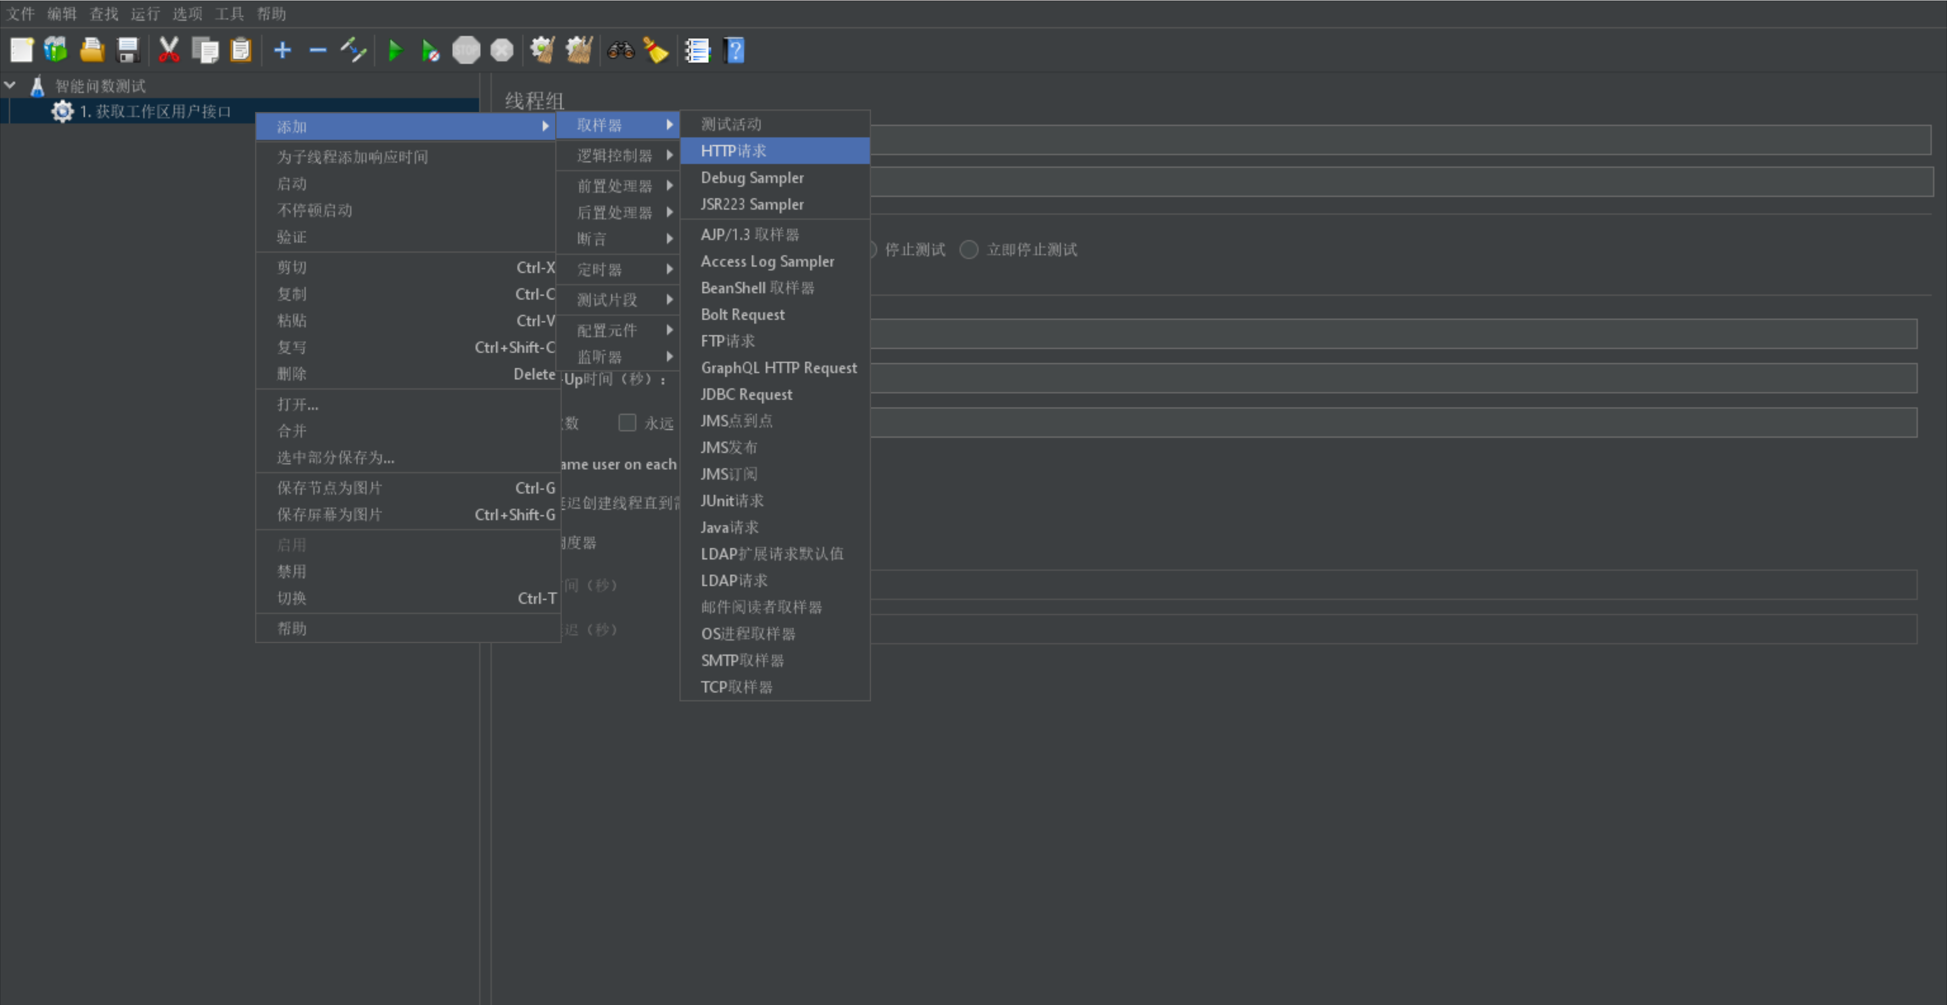Click the flask icon of 智能问数测试
This screenshot has width=1947, height=1005.
tap(37, 85)
